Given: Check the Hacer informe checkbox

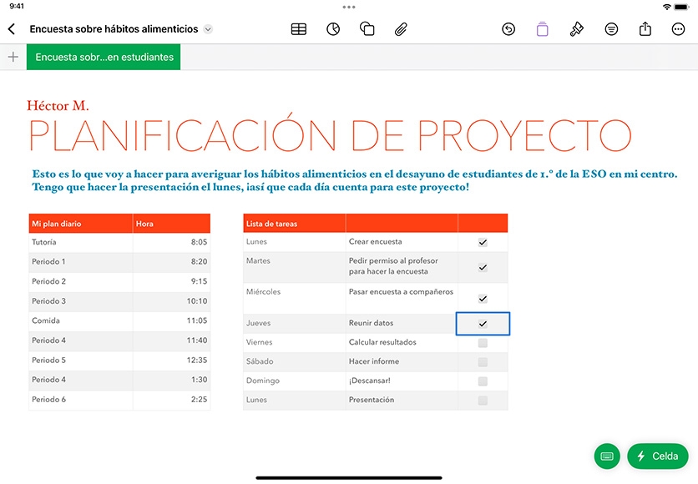Looking at the screenshot, I should (483, 362).
